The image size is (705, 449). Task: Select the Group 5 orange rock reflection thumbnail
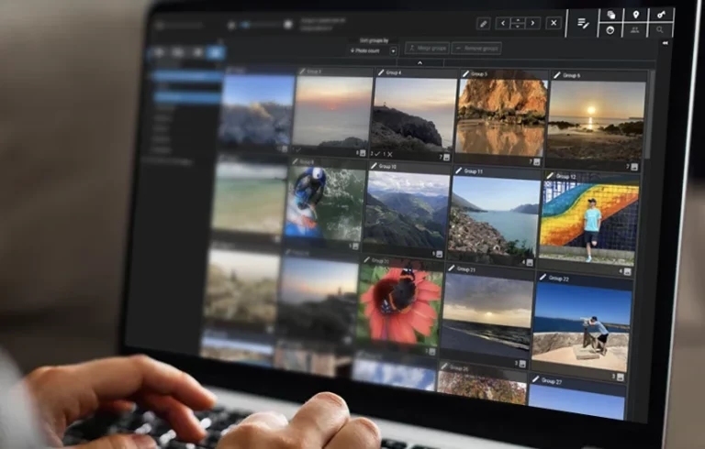(501, 117)
